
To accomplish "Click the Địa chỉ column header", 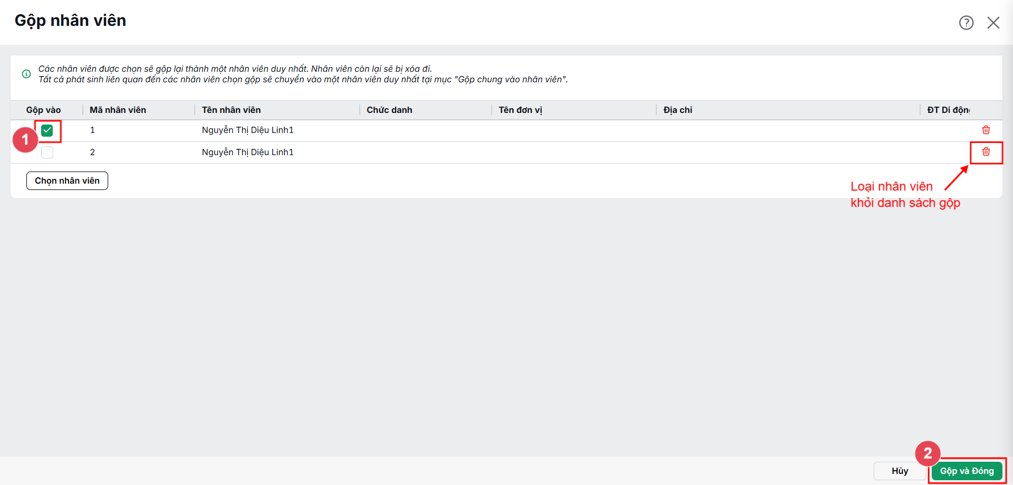I will 677,110.
